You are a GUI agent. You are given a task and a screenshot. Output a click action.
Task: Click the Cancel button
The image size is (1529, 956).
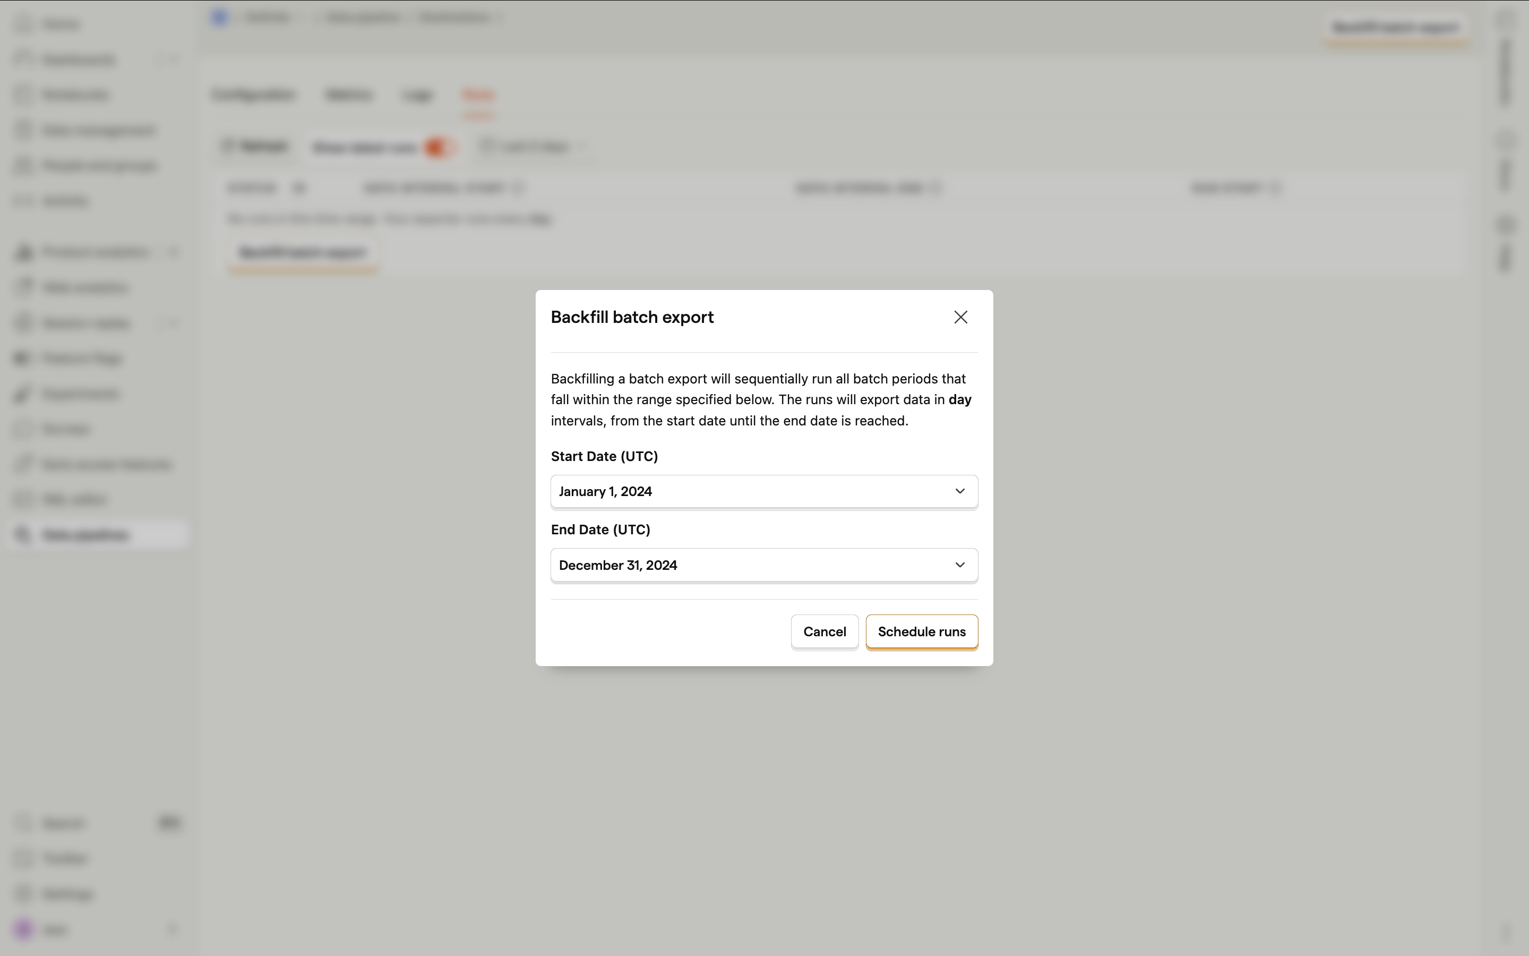824,631
